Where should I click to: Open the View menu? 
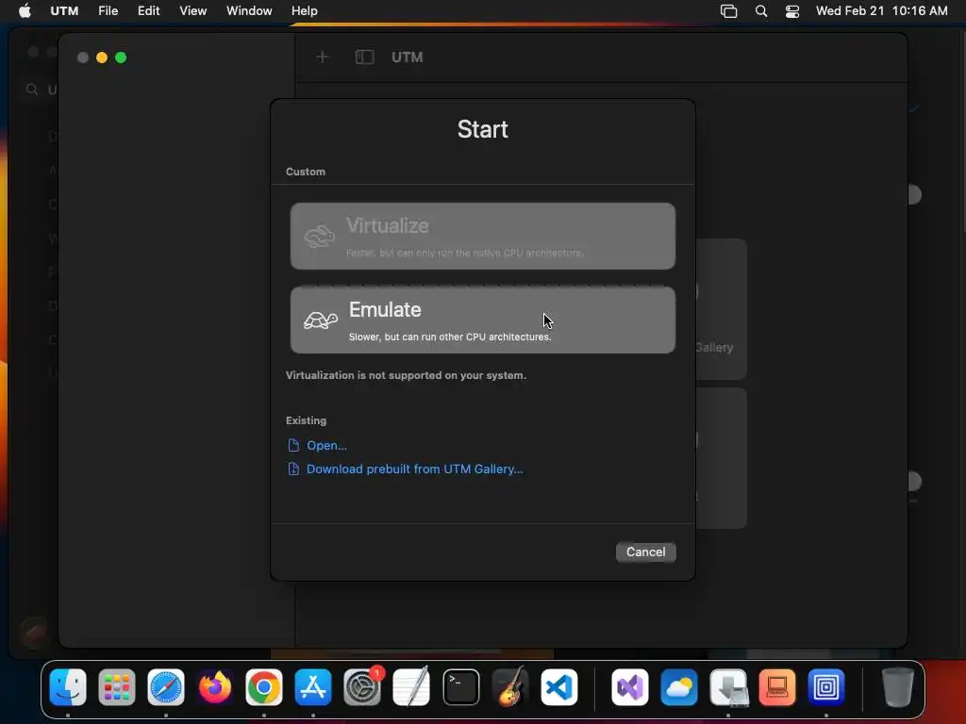(x=192, y=11)
